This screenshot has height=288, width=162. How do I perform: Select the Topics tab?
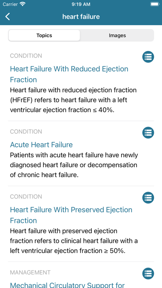click(44, 36)
